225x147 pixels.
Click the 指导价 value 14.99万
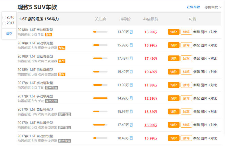(x=123, y=98)
